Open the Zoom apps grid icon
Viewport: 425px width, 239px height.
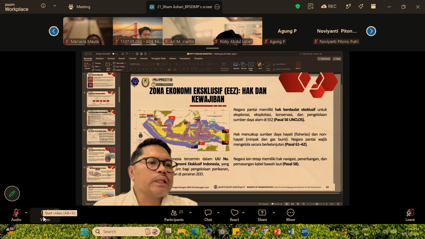coord(373,7)
